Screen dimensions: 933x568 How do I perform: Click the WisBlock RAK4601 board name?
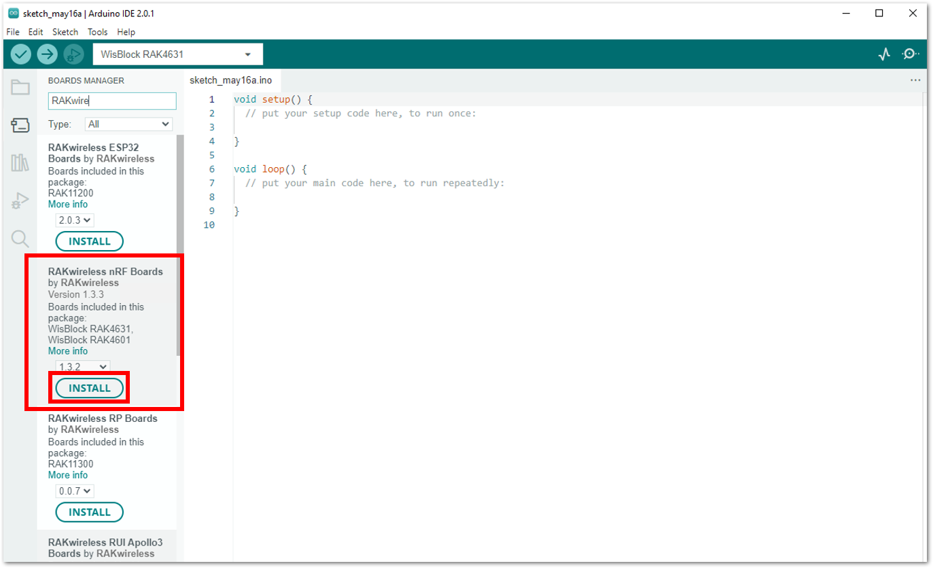click(90, 340)
